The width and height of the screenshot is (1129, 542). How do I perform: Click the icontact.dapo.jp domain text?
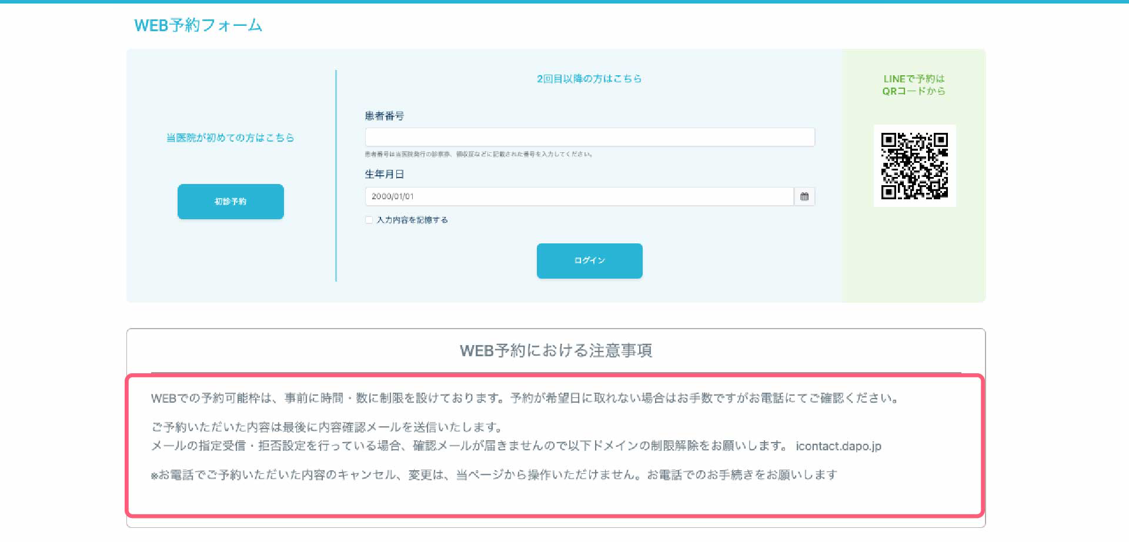click(x=838, y=446)
